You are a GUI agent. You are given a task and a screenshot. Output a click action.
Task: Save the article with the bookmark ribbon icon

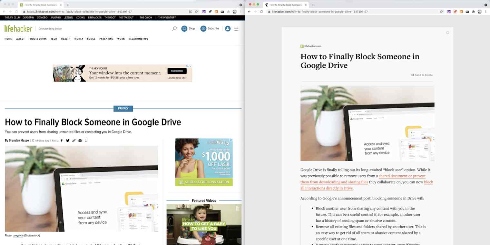(x=86, y=140)
